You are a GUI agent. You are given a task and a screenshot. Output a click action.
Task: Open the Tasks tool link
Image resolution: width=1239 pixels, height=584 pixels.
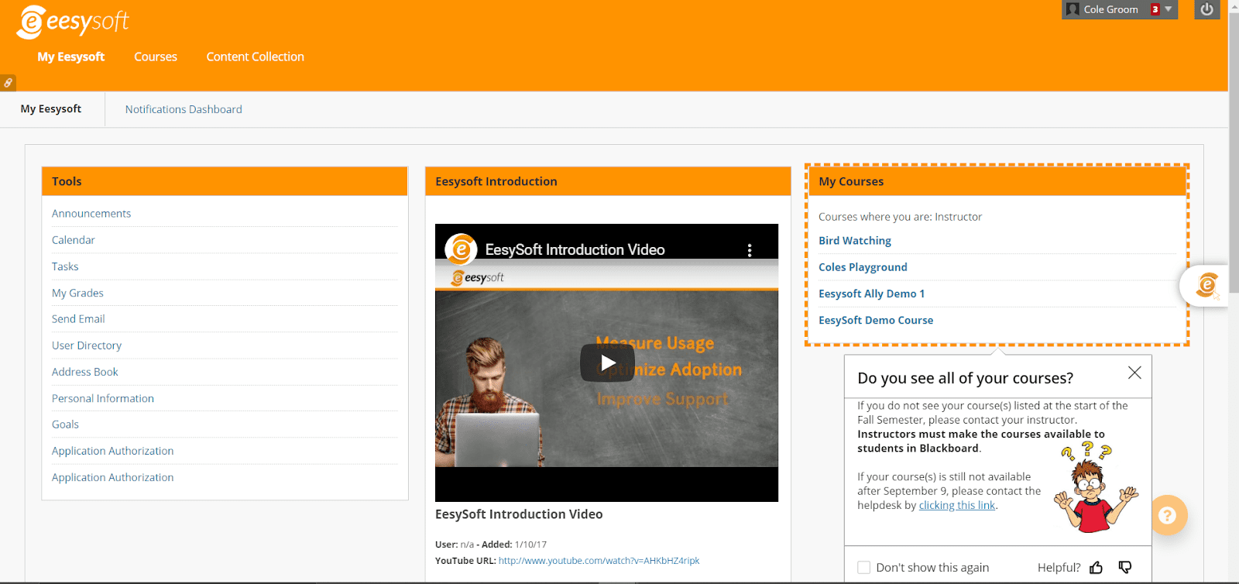(65, 266)
